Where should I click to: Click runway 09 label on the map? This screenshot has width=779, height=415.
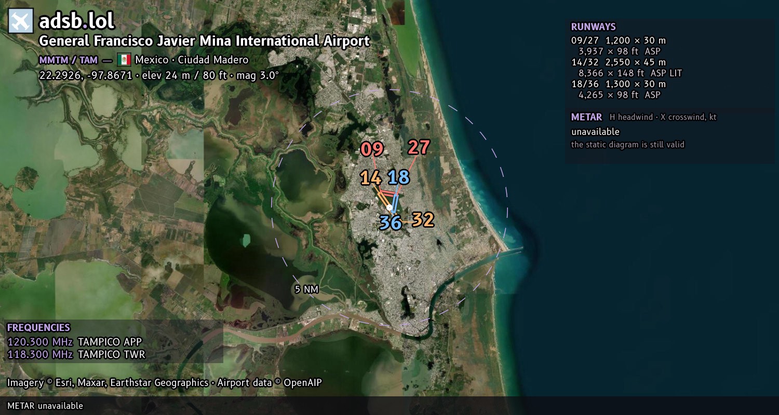click(x=372, y=149)
